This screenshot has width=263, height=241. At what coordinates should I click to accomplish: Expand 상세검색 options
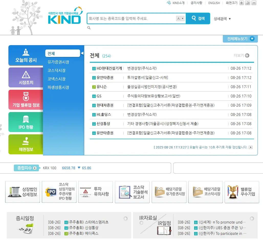click(x=222, y=19)
